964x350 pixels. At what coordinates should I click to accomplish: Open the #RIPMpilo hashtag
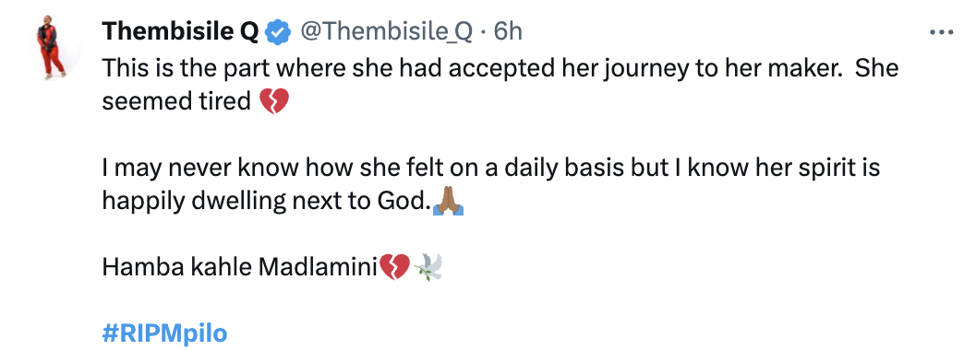coord(164,334)
